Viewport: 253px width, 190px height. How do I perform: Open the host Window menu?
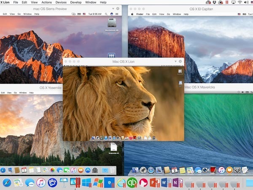tap(91, 2)
